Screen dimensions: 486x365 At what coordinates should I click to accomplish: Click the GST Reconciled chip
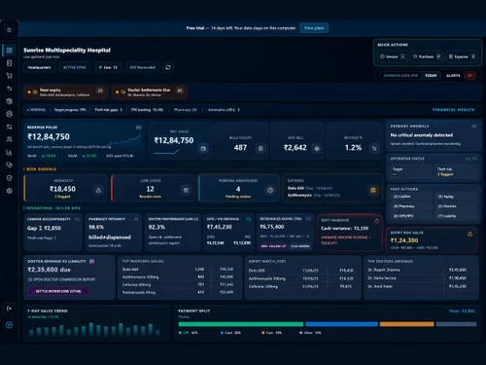coord(142,67)
